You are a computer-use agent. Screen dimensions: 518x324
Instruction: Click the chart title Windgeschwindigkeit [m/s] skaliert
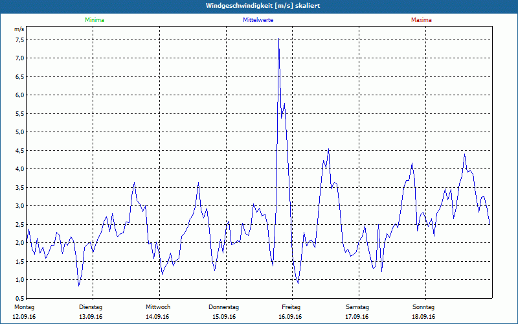click(263, 6)
